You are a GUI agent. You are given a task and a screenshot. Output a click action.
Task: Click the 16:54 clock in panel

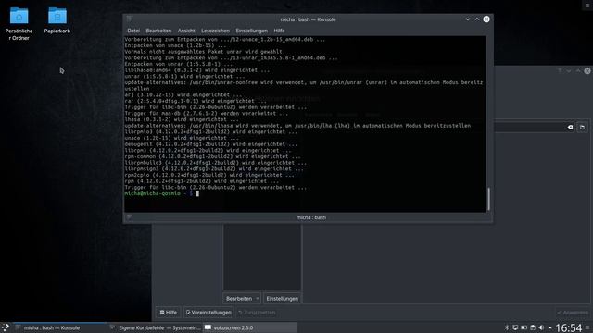(569, 327)
